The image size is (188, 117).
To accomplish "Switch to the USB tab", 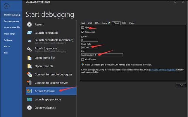I will 90,23.
